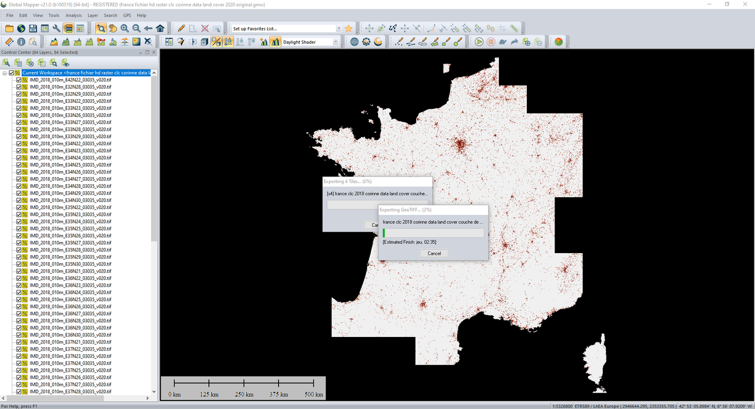755x409 pixels.
Task: Click the Exporting GeoTIFF progress bar
Action: [x=433, y=233]
